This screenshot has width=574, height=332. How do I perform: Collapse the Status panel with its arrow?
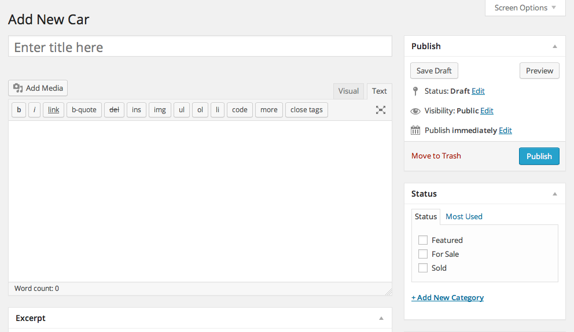[x=554, y=194]
